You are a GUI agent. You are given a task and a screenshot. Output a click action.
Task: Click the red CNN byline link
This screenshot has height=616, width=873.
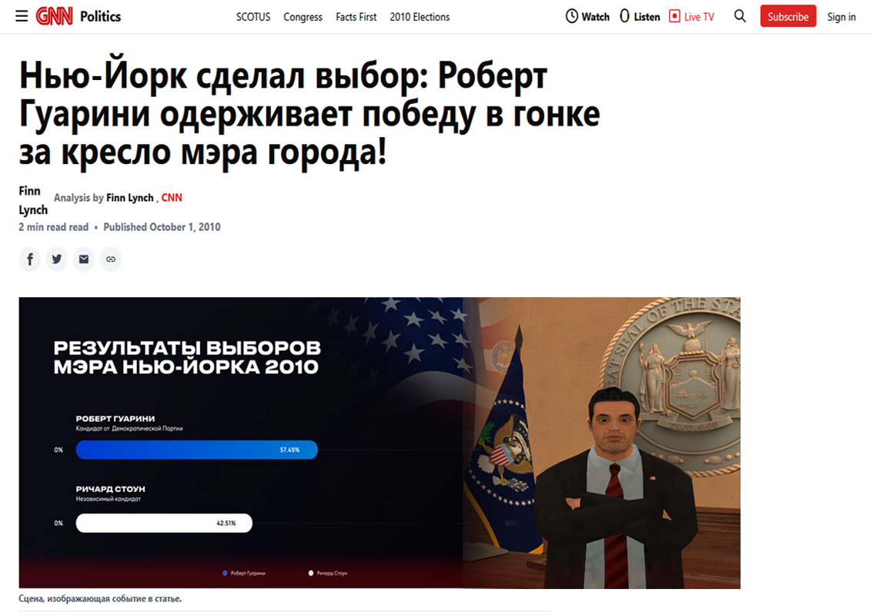pyautogui.click(x=172, y=198)
